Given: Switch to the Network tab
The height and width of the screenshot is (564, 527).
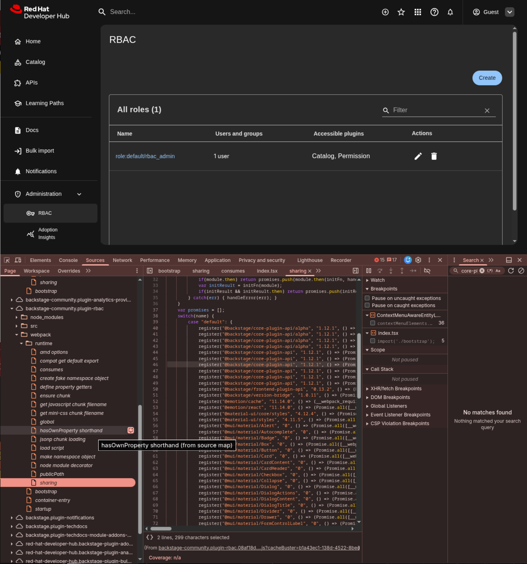Looking at the screenshot, I should point(122,260).
